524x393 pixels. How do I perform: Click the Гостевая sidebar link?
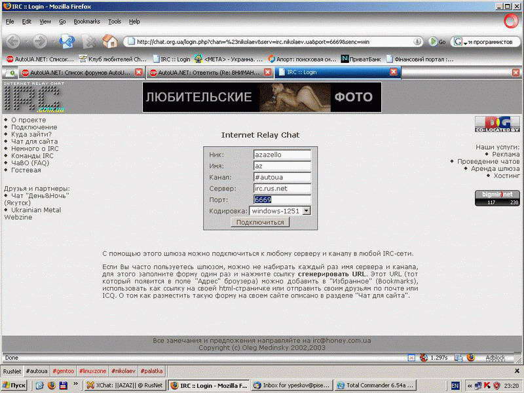coord(26,170)
